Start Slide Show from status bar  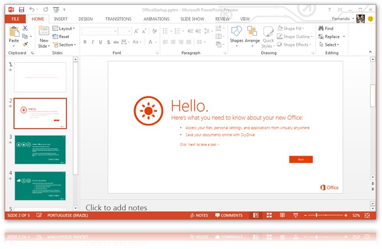(296, 215)
